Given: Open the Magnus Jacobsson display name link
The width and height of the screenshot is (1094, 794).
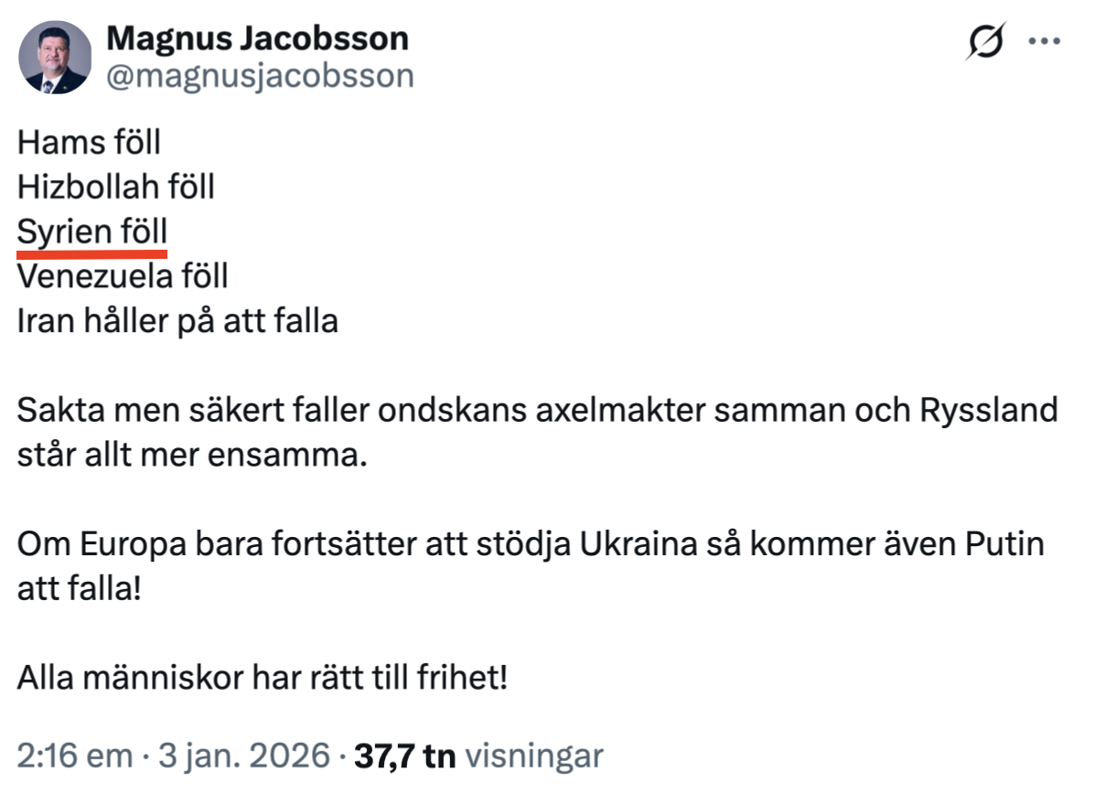Looking at the screenshot, I should click(257, 38).
